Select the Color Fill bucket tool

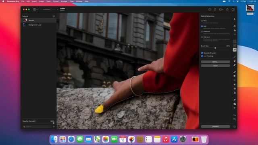[235, 61]
